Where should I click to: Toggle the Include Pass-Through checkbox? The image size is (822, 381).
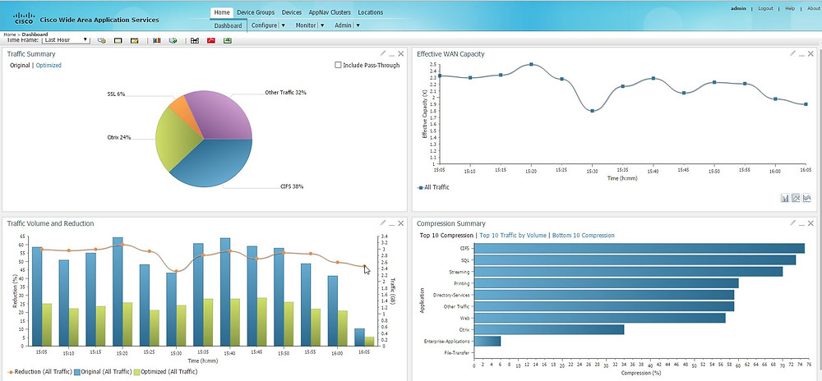(x=338, y=65)
